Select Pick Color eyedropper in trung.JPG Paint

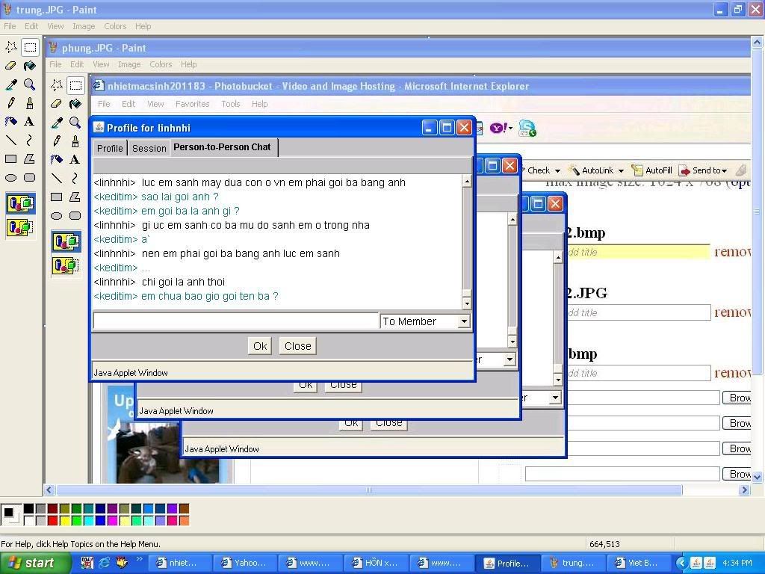(x=10, y=84)
